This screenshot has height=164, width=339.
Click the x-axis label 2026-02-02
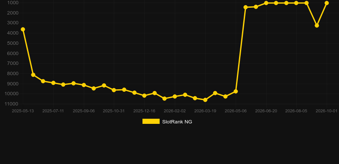point(175,111)
